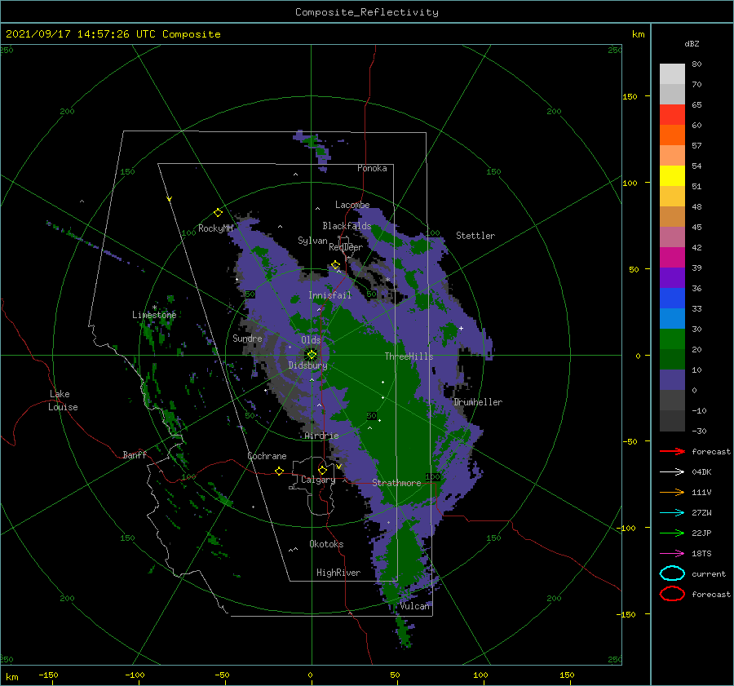This screenshot has height=686, width=734.
Task: Click the white 04DK arrow icon
Action: pyautogui.click(x=672, y=471)
